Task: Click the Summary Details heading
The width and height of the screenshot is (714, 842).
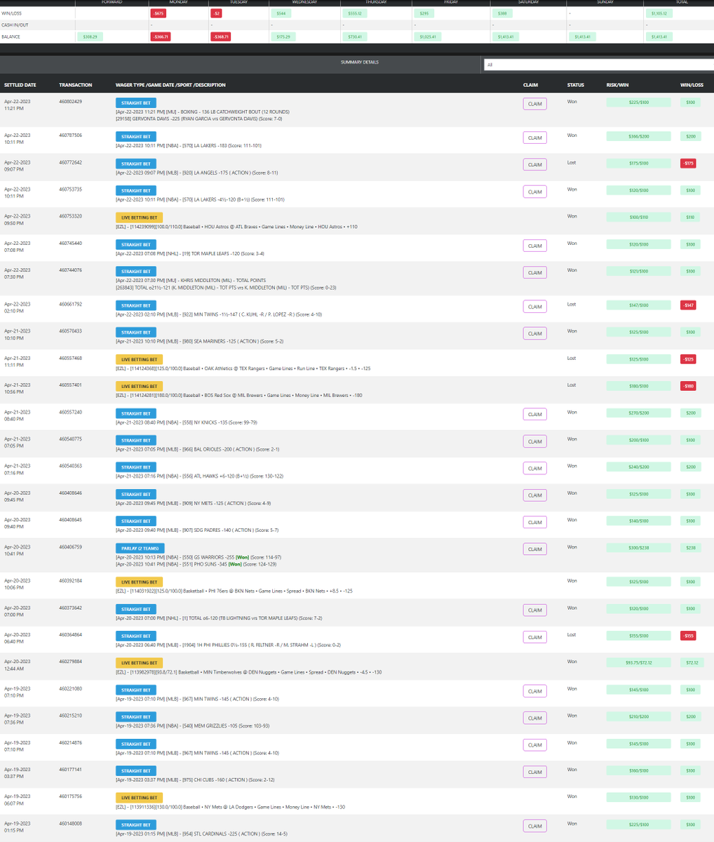Action: point(359,62)
